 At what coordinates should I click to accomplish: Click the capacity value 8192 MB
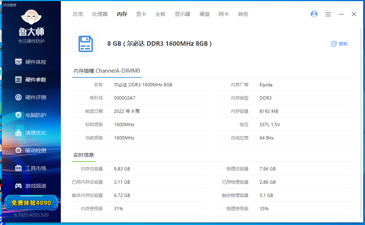[269, 111]
